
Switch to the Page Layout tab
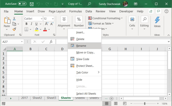coord(57,11)
